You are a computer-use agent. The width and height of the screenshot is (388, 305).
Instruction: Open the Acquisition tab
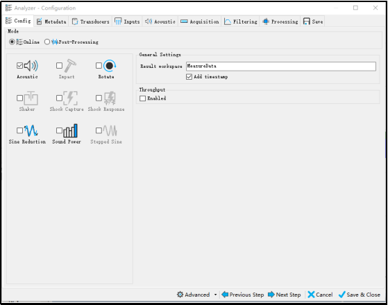point(200,21)
